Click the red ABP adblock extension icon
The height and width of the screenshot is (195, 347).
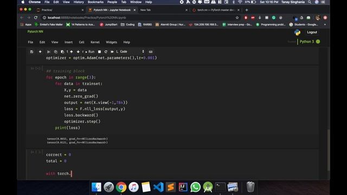coord(253,18)
